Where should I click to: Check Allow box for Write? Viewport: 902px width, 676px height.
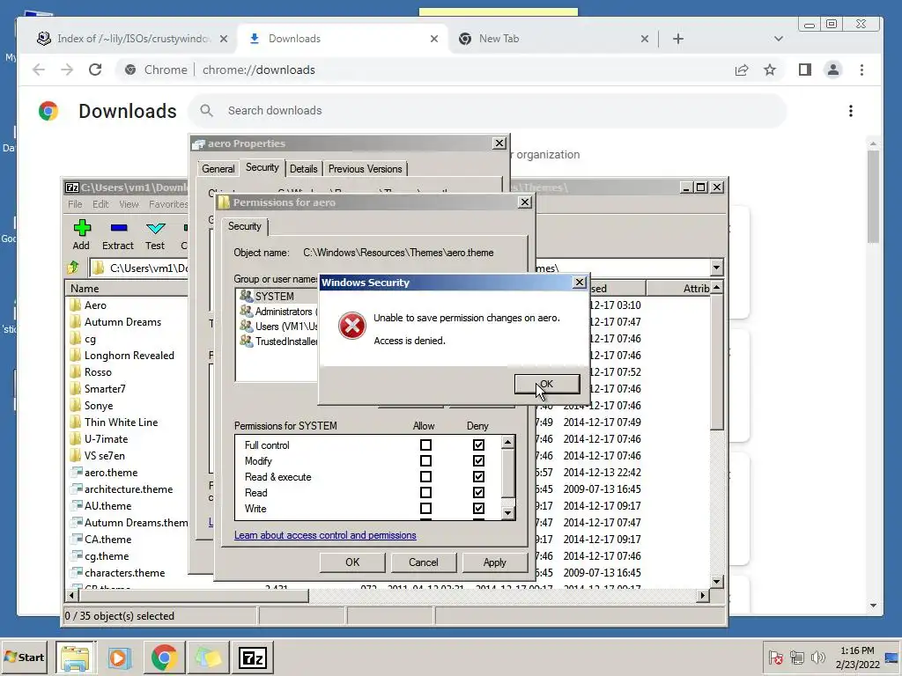coord(425,508)
